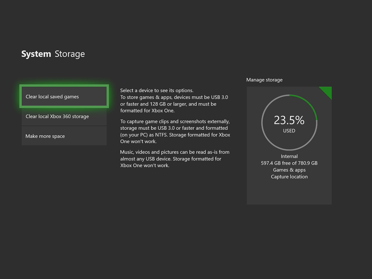The height and width of the screenshot is (279, 372).
Task: Click the paragraph about capturing game clips externally
Action: (x=175, y=131)
